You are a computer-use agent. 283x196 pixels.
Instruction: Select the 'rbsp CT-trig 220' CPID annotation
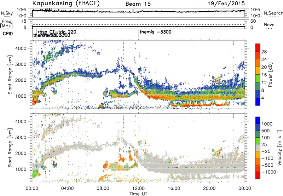(x=57, y=32)
